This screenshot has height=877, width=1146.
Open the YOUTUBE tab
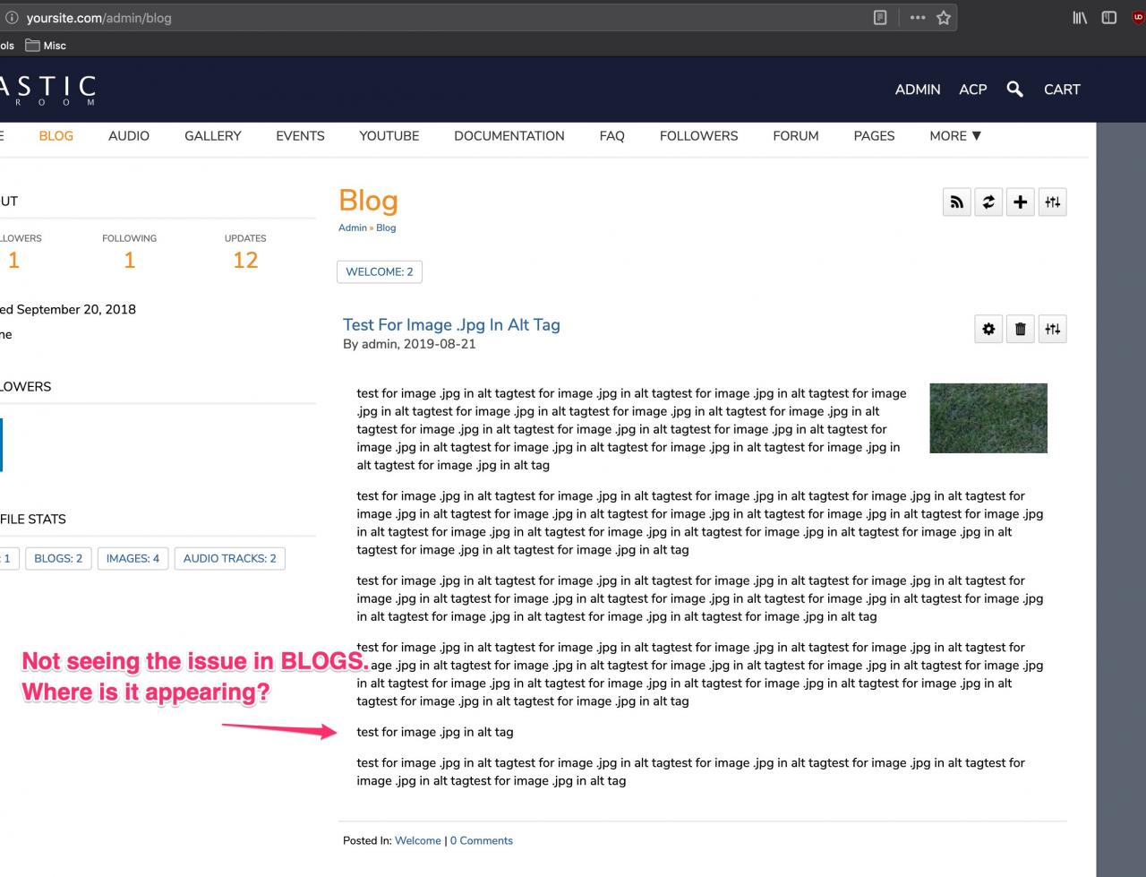[389, 136]
